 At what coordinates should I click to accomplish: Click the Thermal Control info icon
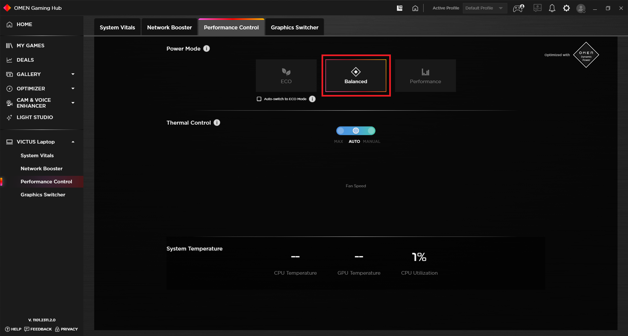tap(217, 123)
